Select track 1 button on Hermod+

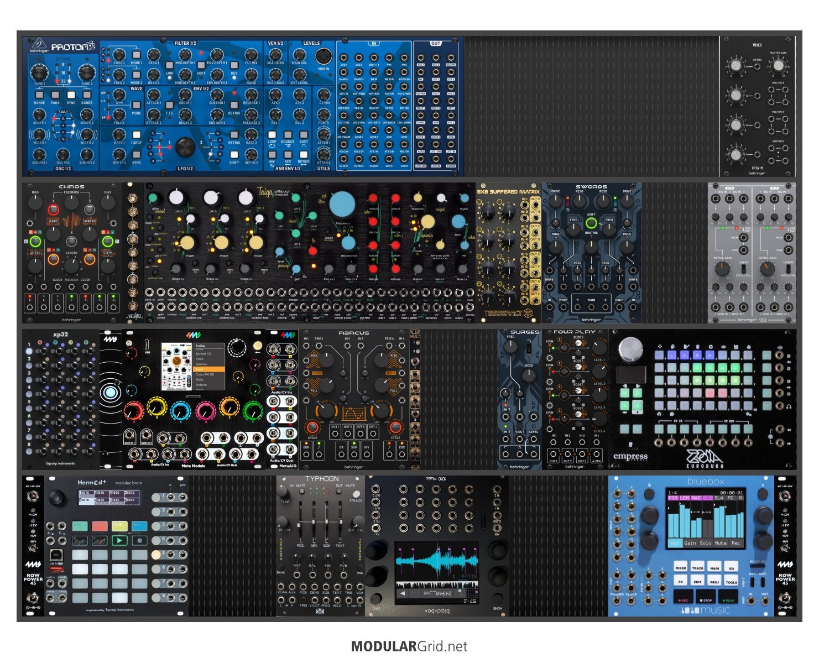[156, 497]
